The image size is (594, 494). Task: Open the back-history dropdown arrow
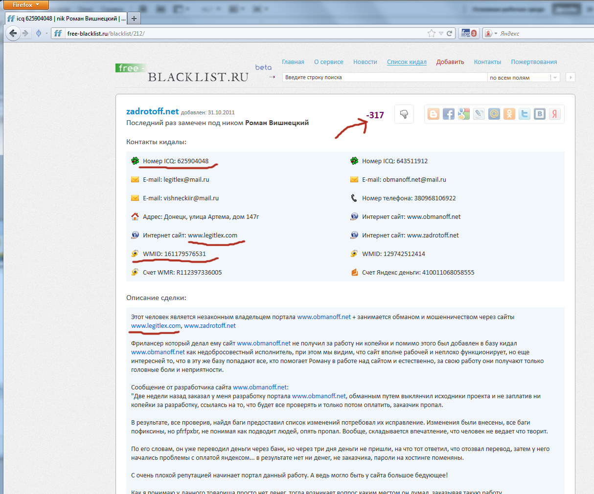pyautogui.click(x=46, y=33)
